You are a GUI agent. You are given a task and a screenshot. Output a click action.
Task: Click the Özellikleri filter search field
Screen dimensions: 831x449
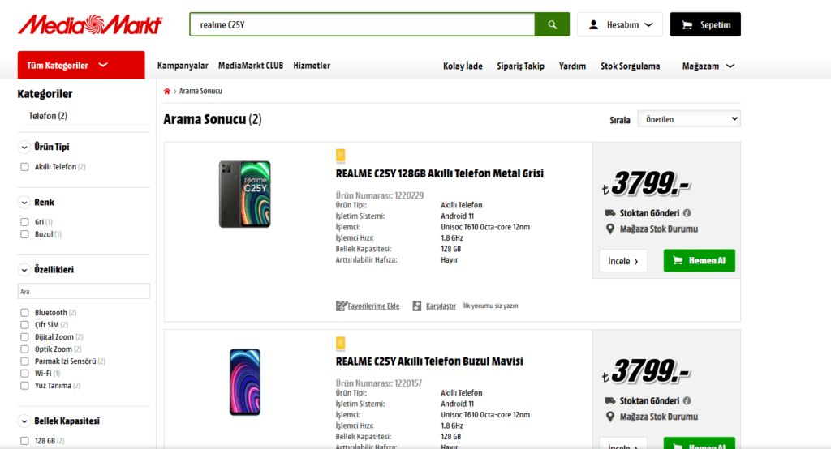(x=84, y=291)
